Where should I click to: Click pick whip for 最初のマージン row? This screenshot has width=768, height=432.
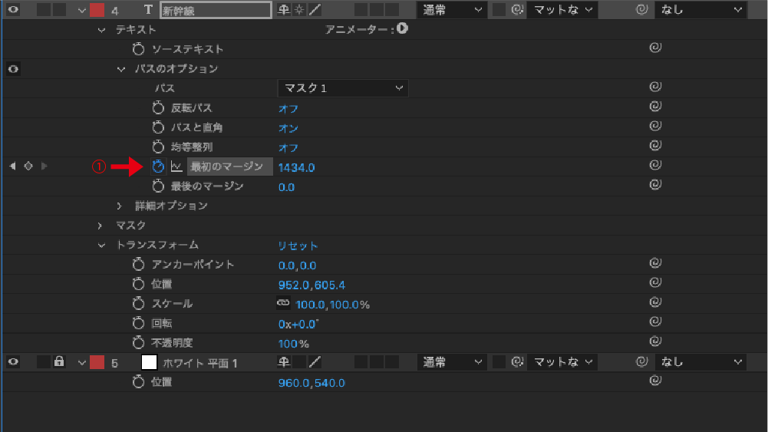pos(655,165)
